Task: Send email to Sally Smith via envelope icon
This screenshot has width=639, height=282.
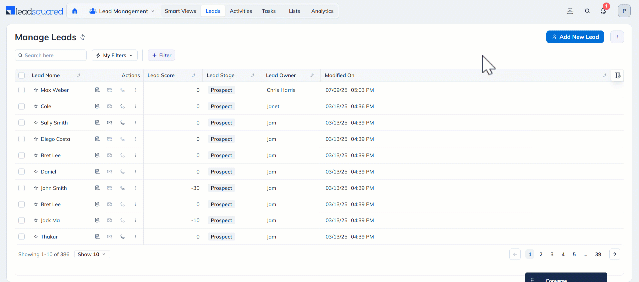Action: pyautogui.click(x=109, y=123)
